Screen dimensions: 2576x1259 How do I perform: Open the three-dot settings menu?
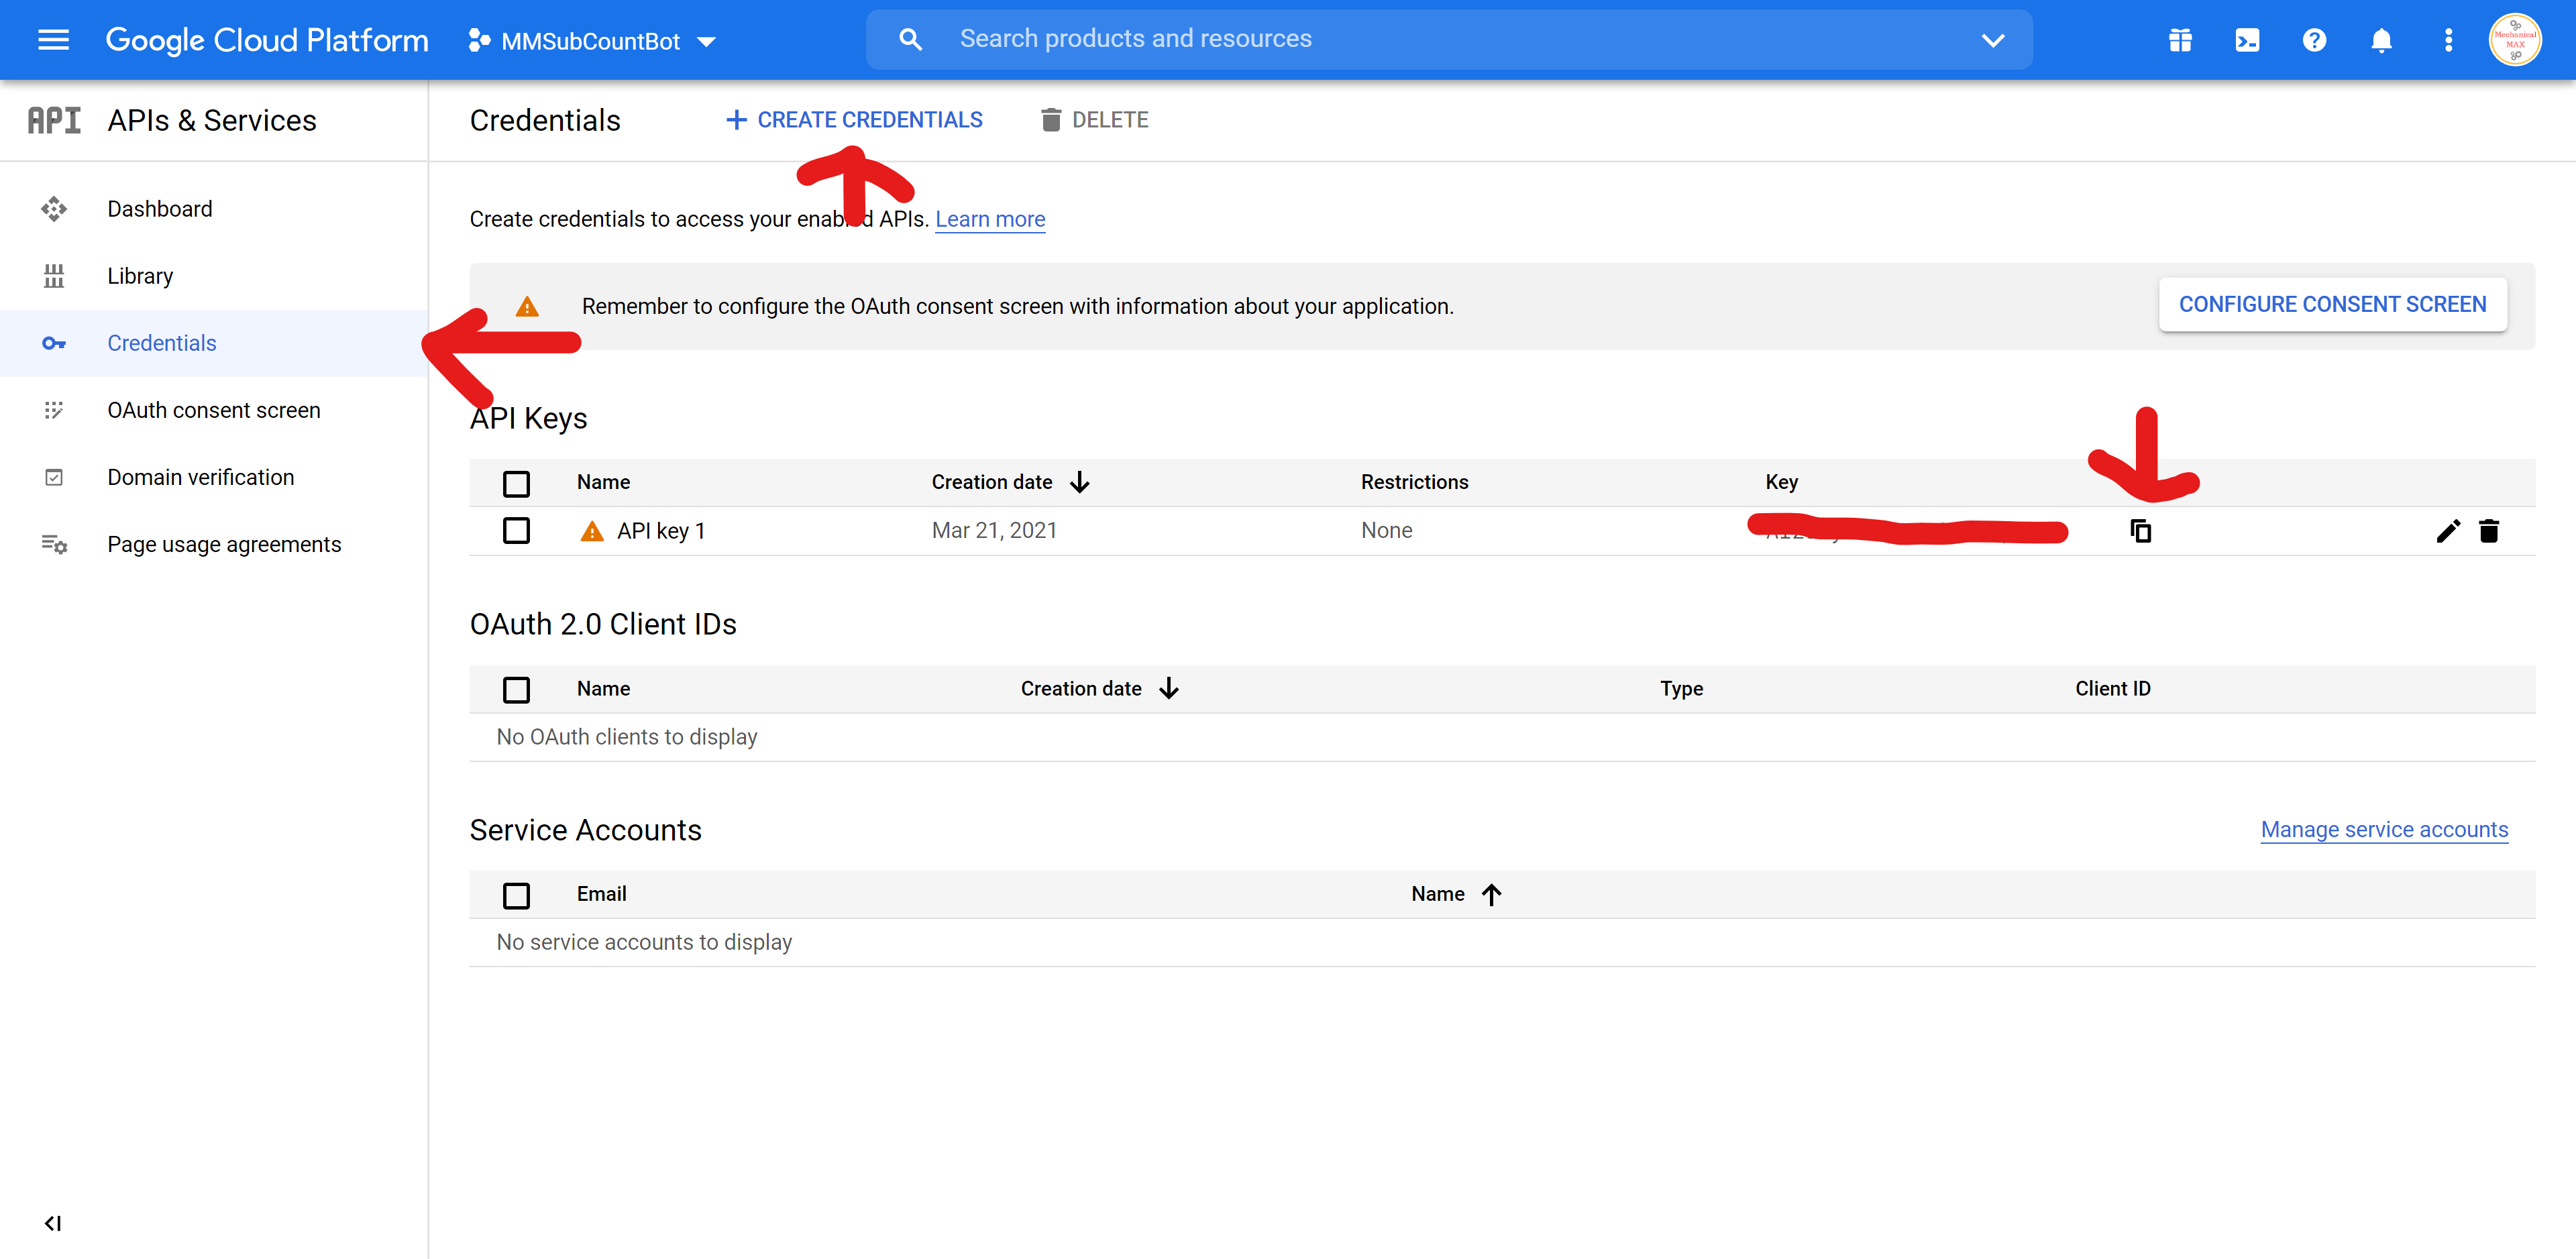pos(2448,40)
